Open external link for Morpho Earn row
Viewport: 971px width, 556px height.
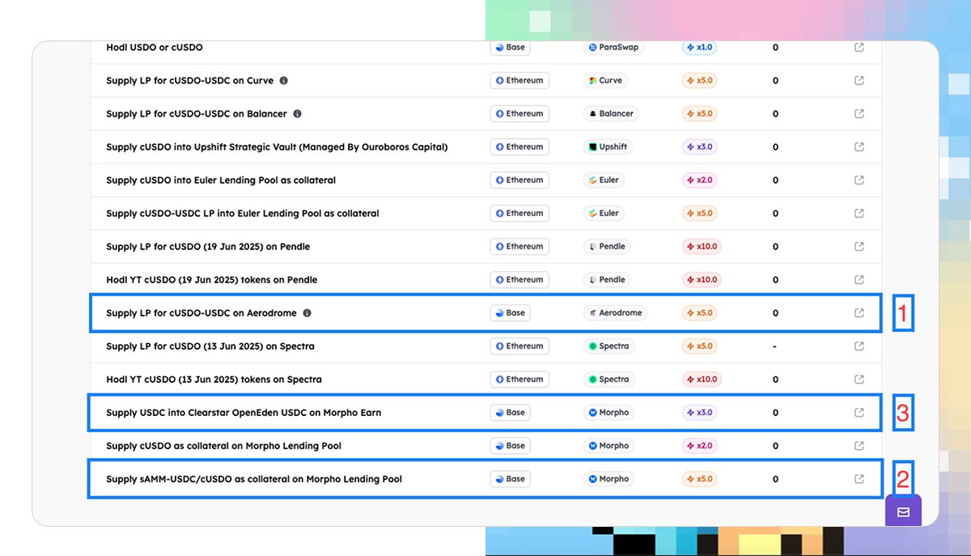[859, 412]
